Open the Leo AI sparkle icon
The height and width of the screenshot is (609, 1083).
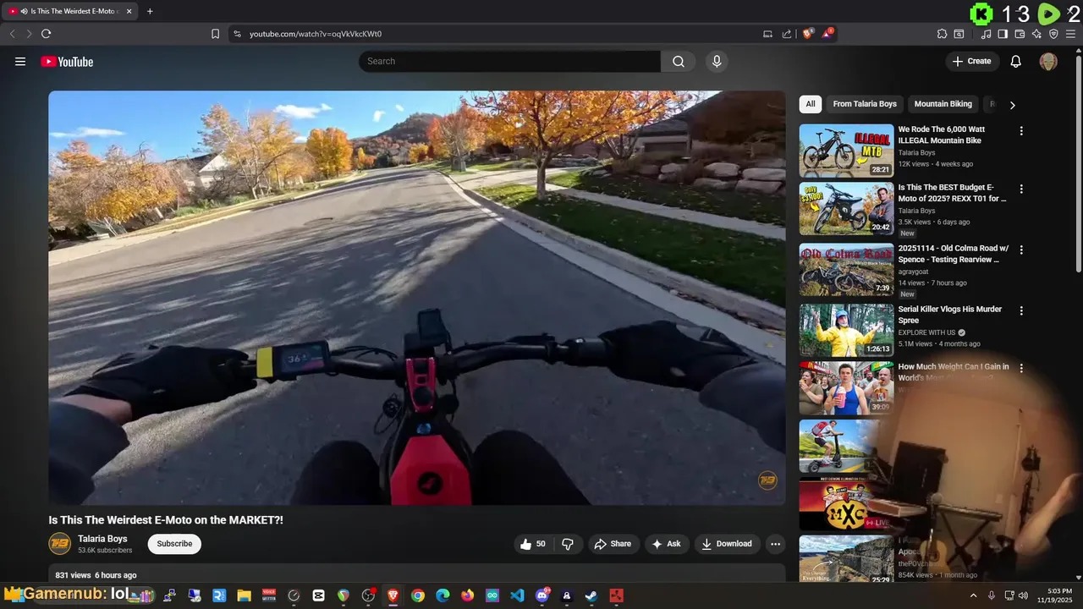(1036, 34)
